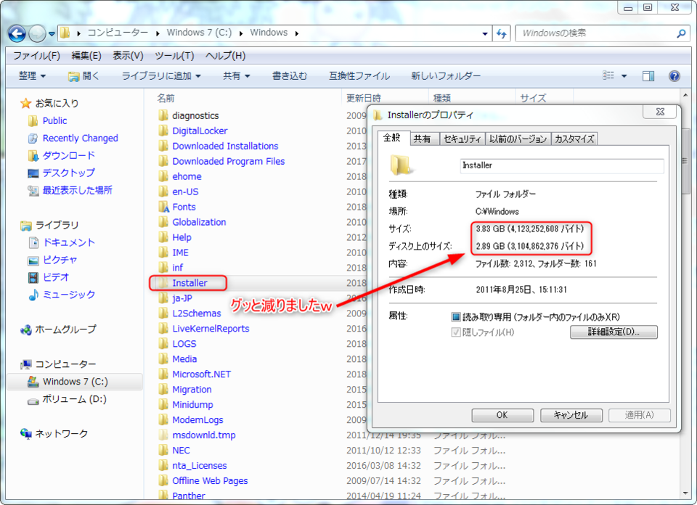
Task: Select お気に入り star in sidebar
Action: click(x=26, y=104)
